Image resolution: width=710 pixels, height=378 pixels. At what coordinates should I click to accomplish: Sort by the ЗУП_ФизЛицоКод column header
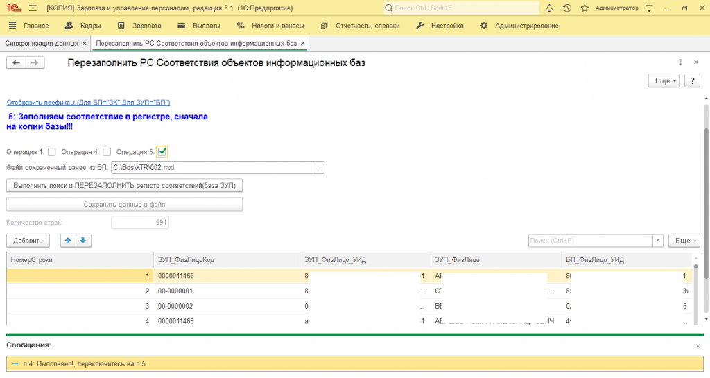coord(227,260)
